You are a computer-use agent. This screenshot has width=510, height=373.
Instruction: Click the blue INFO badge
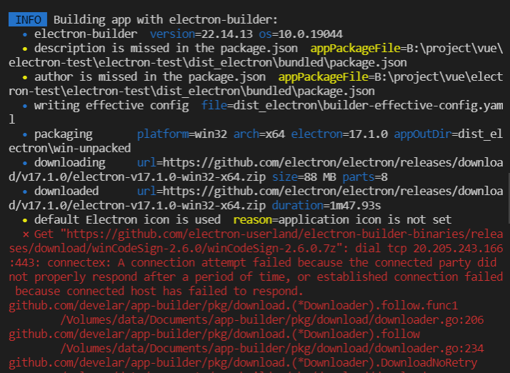tap(28, 19)
